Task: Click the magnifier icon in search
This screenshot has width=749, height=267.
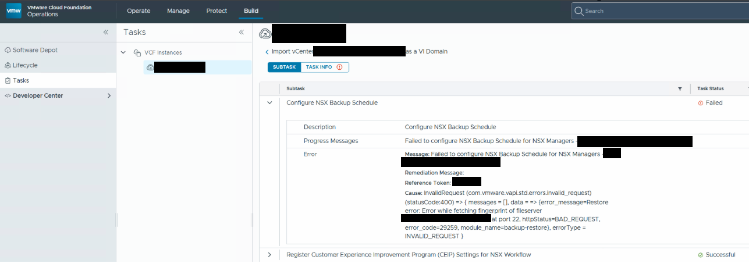Action: pyautogui.click(x=578, y=10)
